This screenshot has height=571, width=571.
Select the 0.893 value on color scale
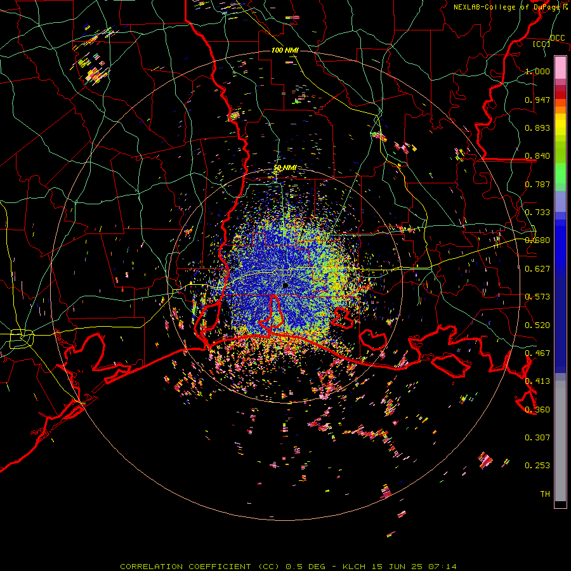point(537,128)
